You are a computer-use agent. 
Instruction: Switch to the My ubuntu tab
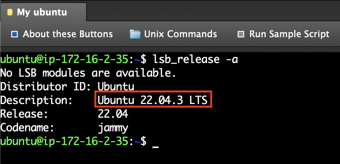coord(43,12)
